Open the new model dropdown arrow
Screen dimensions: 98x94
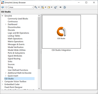coord(46,7)
